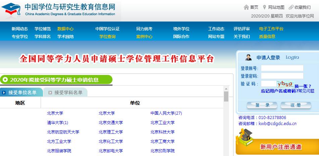
Task: Click email kwb@cdgdc.edu.cn
Action: [x=277, y=124]
